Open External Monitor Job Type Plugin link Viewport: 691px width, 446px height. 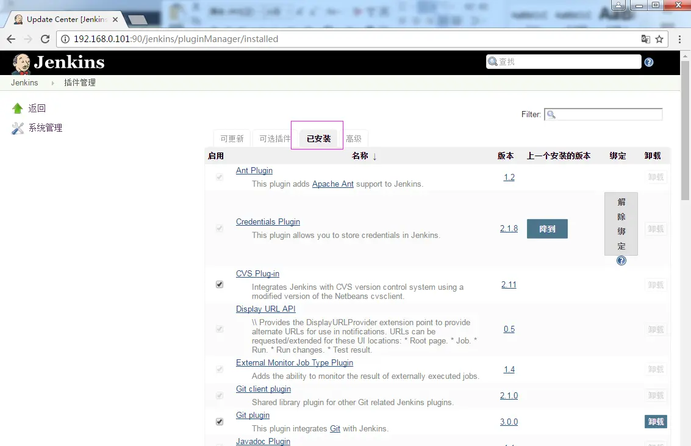point(295,362)
